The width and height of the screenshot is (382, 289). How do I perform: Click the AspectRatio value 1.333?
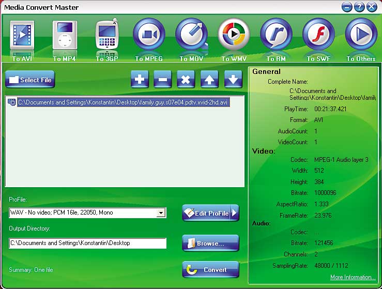pyautogui.click(x=322, y=204)
